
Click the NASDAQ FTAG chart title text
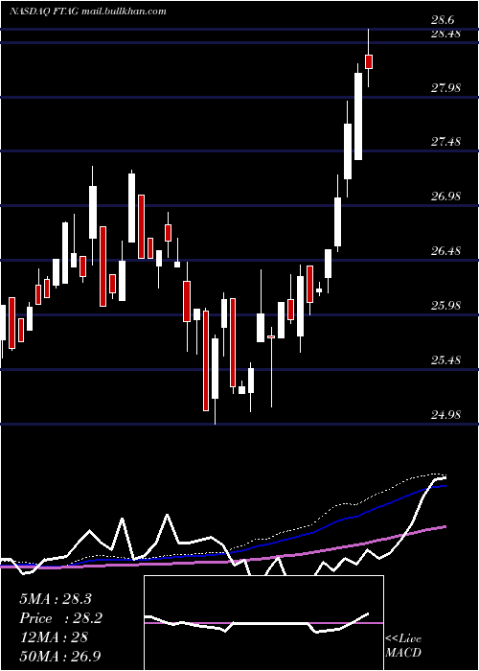[88, 12]
